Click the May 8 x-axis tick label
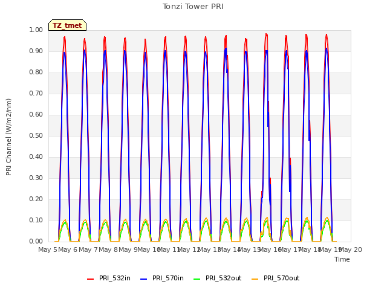Viewport: 387px width, 290px height. pos(108,250)
